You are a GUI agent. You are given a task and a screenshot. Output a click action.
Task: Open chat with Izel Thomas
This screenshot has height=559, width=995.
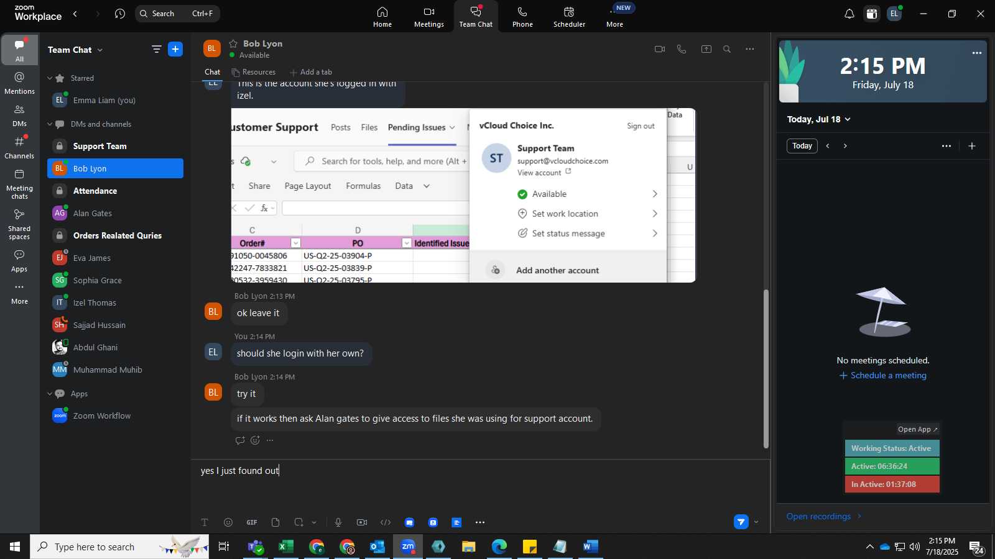[x=115, y=302]
